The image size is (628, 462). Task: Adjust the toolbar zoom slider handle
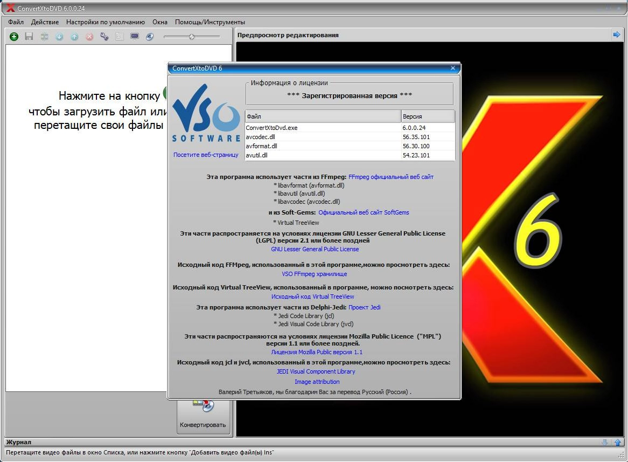pyautogui.click(x=191, y=37)
